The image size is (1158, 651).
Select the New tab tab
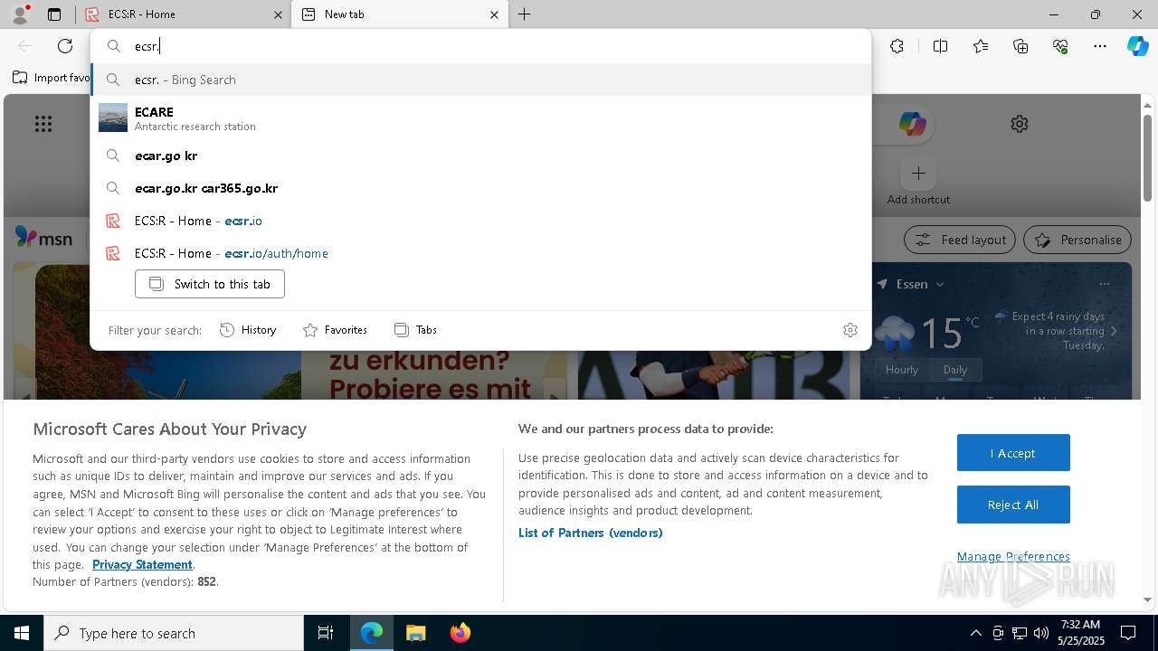click(399, 14)
